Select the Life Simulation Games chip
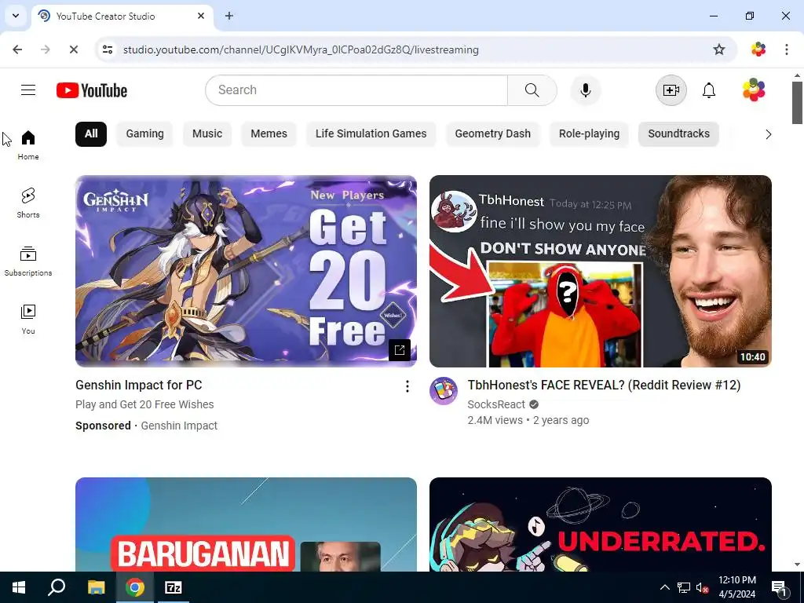Viewport: 804px width, 603px height. 371,133
